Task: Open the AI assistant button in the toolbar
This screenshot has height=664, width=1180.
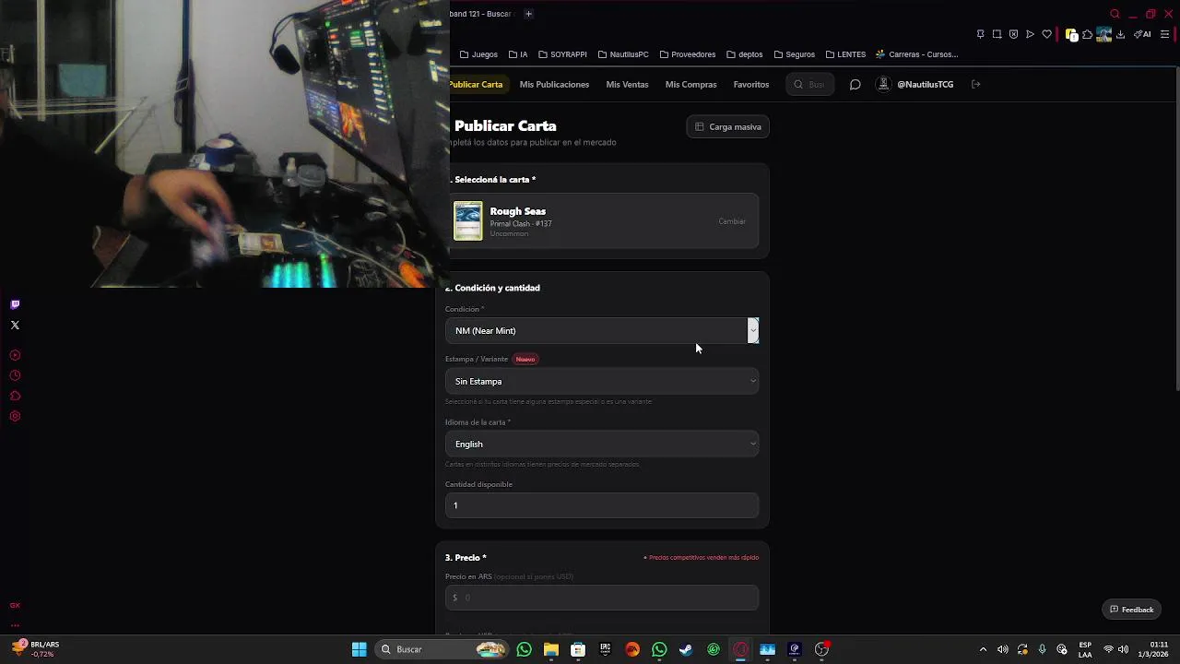Action: [x=1142, y=34]
